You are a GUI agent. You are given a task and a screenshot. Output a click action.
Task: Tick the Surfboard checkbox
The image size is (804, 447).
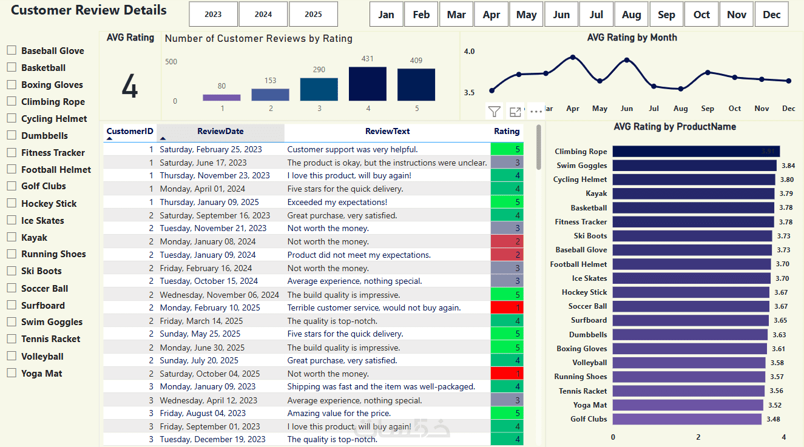tap(12, 305)
